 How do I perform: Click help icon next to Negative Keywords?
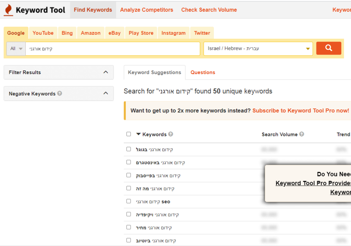click(x=60, y=93)
